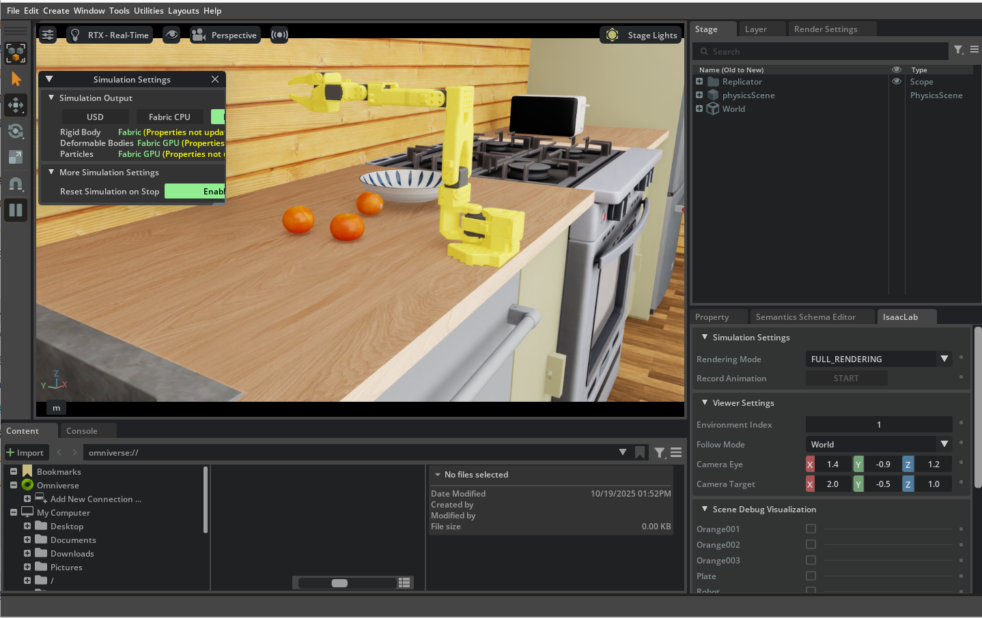Open the Follow Mode dropdown
982x618 pixels.
click(879, 444)
